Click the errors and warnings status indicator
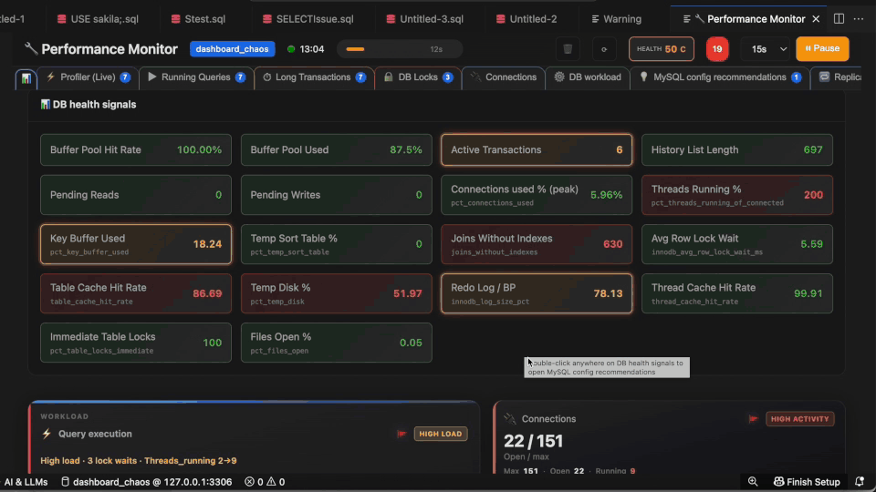 pos(265,481)
